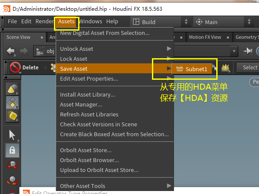Click Refresh Asset Libraries

point(115,115)
